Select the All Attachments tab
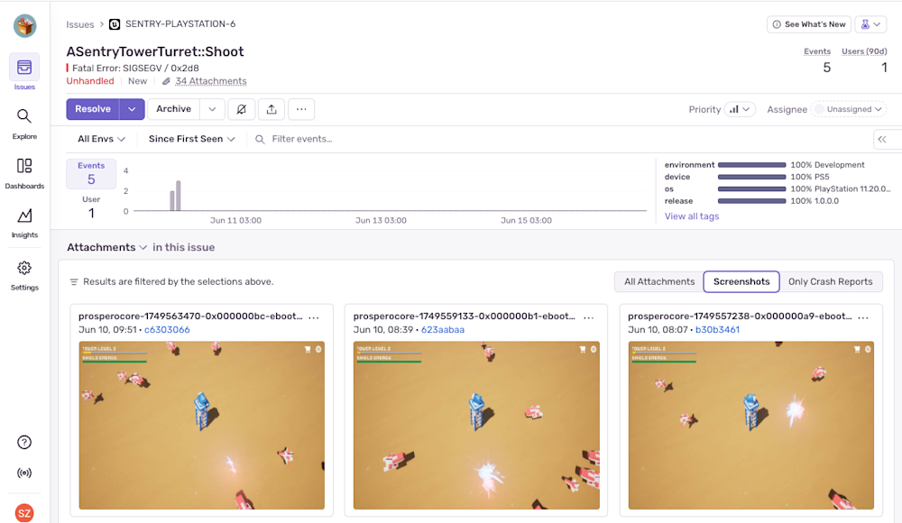The image size is (902, 523). [659, 282]
